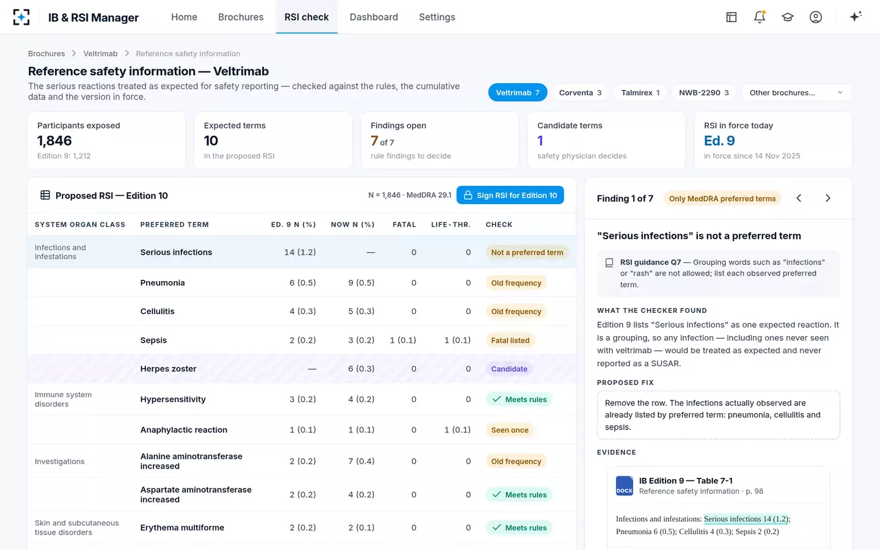Click Meets rules badge for Hypersensitivity
The width and height of the screenshot is (880, 550).
click(519, 400)
